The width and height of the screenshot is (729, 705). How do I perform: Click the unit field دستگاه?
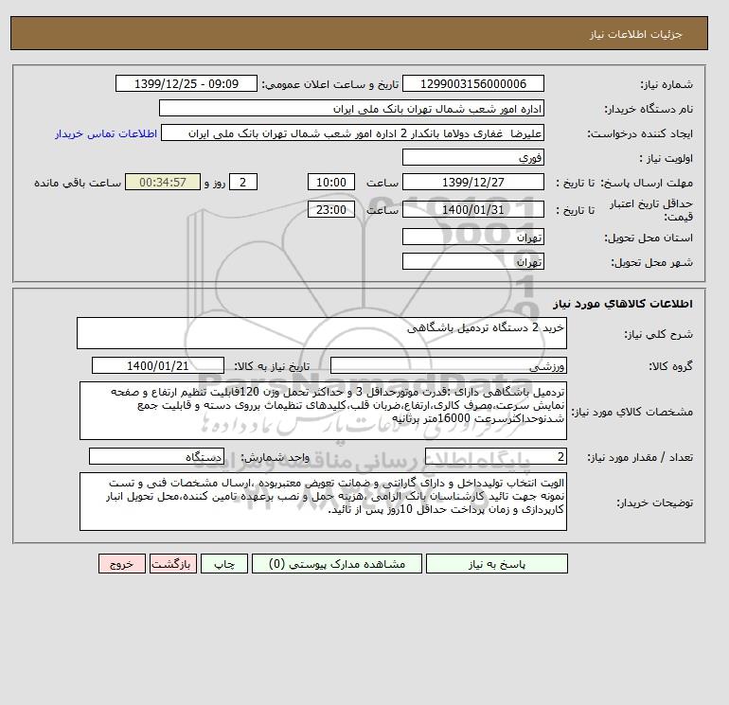[x=156, y=457]
